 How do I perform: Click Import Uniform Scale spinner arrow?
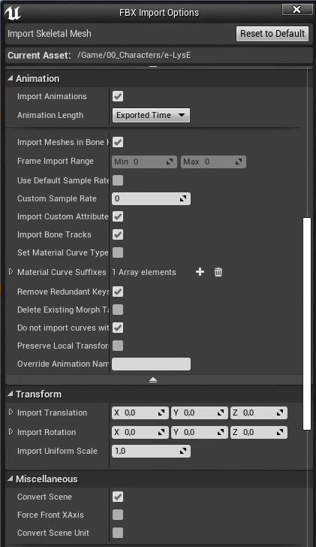point(183,451)
